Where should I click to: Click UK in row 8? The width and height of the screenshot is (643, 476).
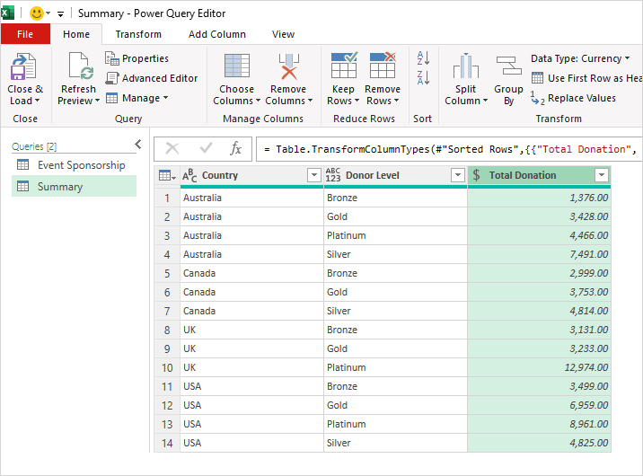(189, 330)
